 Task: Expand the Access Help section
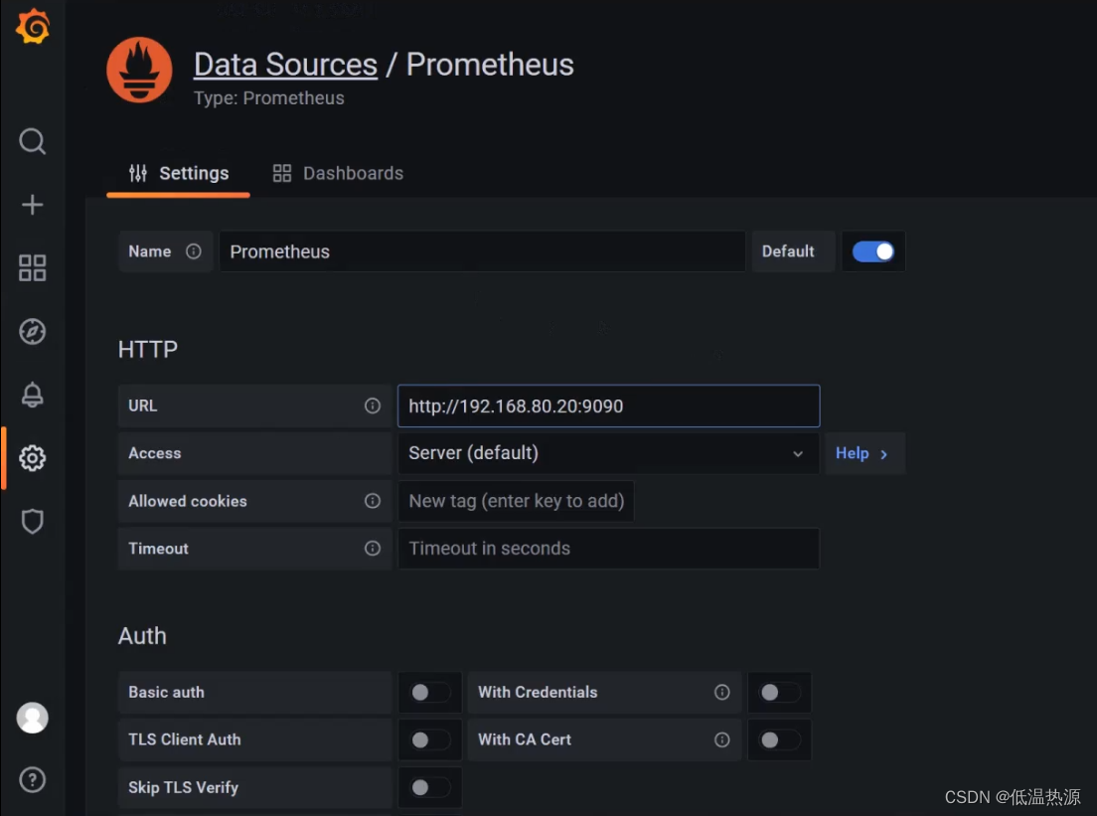863,453
